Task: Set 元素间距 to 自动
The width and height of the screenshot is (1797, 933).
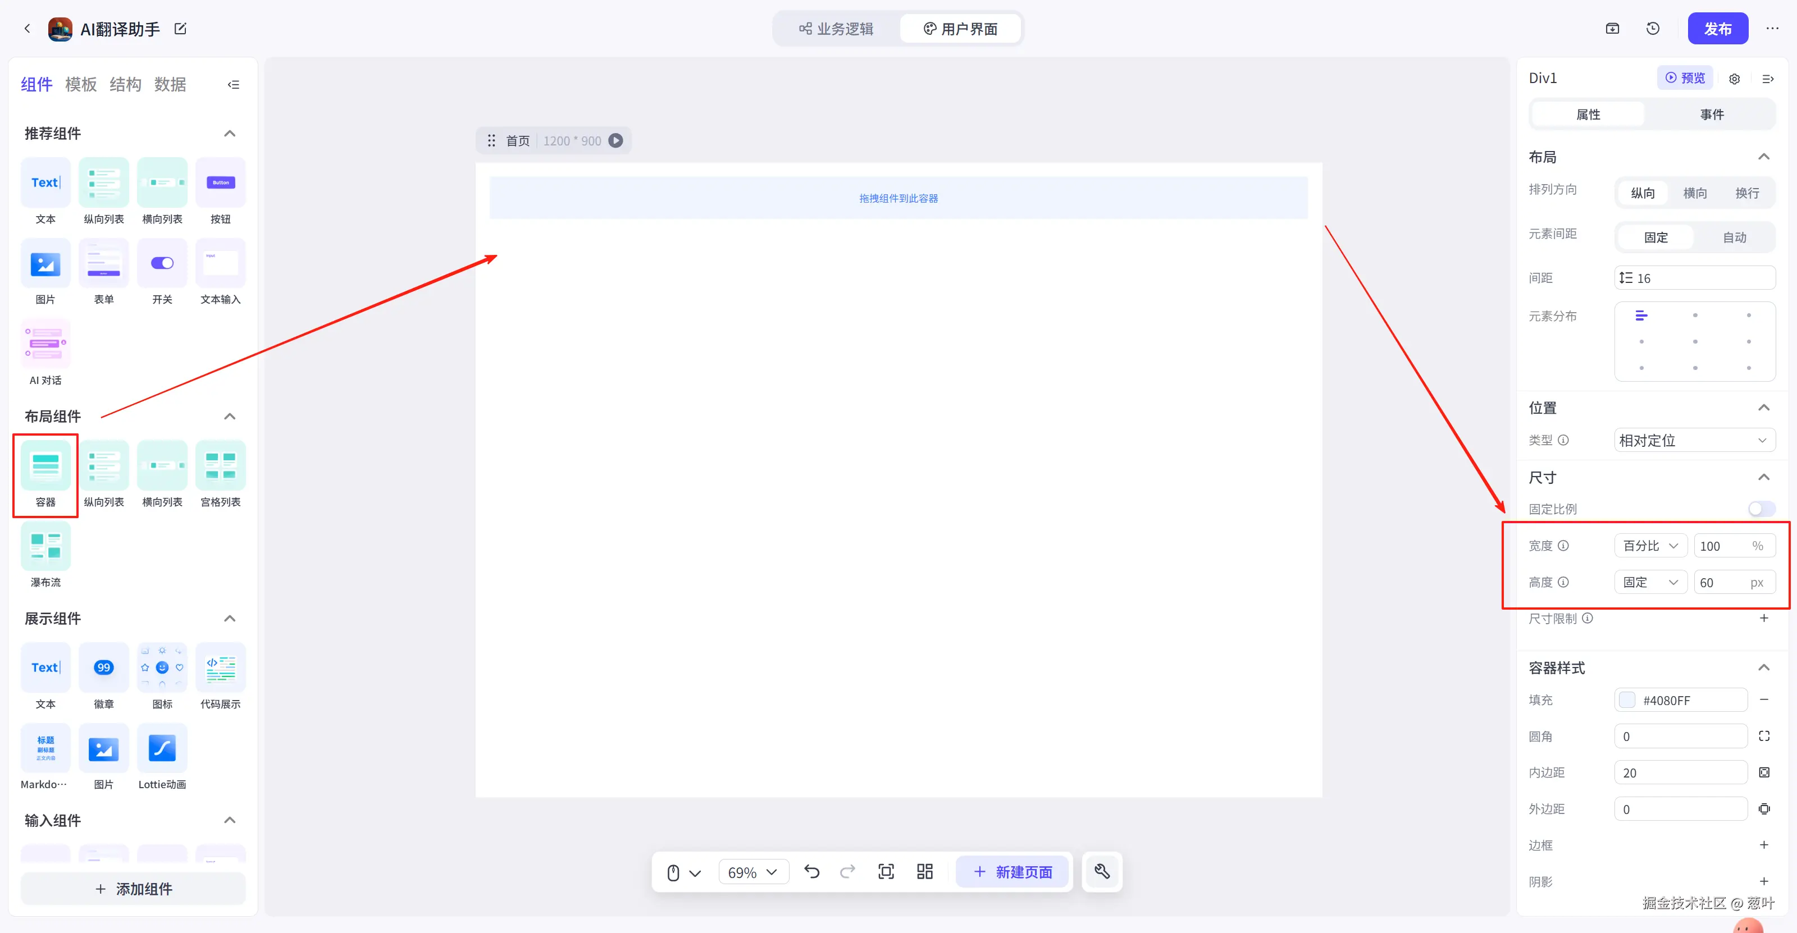Action: pyautogui.click(x=1734, y=237)
